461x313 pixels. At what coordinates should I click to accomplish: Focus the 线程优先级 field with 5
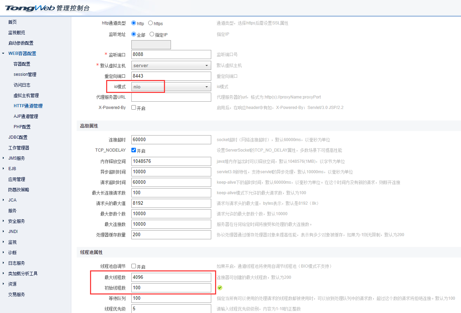click(171, 309)
